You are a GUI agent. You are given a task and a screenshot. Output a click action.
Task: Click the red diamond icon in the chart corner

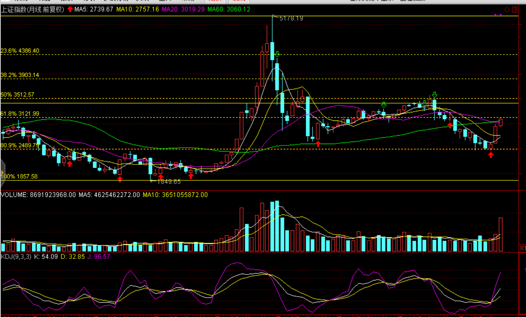[x=507, y=10]
